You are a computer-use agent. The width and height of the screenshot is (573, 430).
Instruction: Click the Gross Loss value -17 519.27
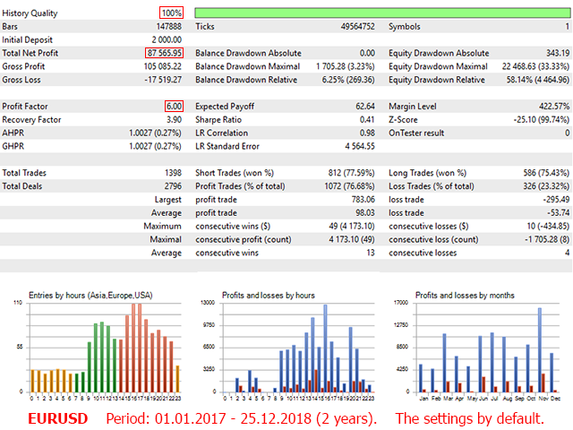pyautogui.click(x=163, y=80)
